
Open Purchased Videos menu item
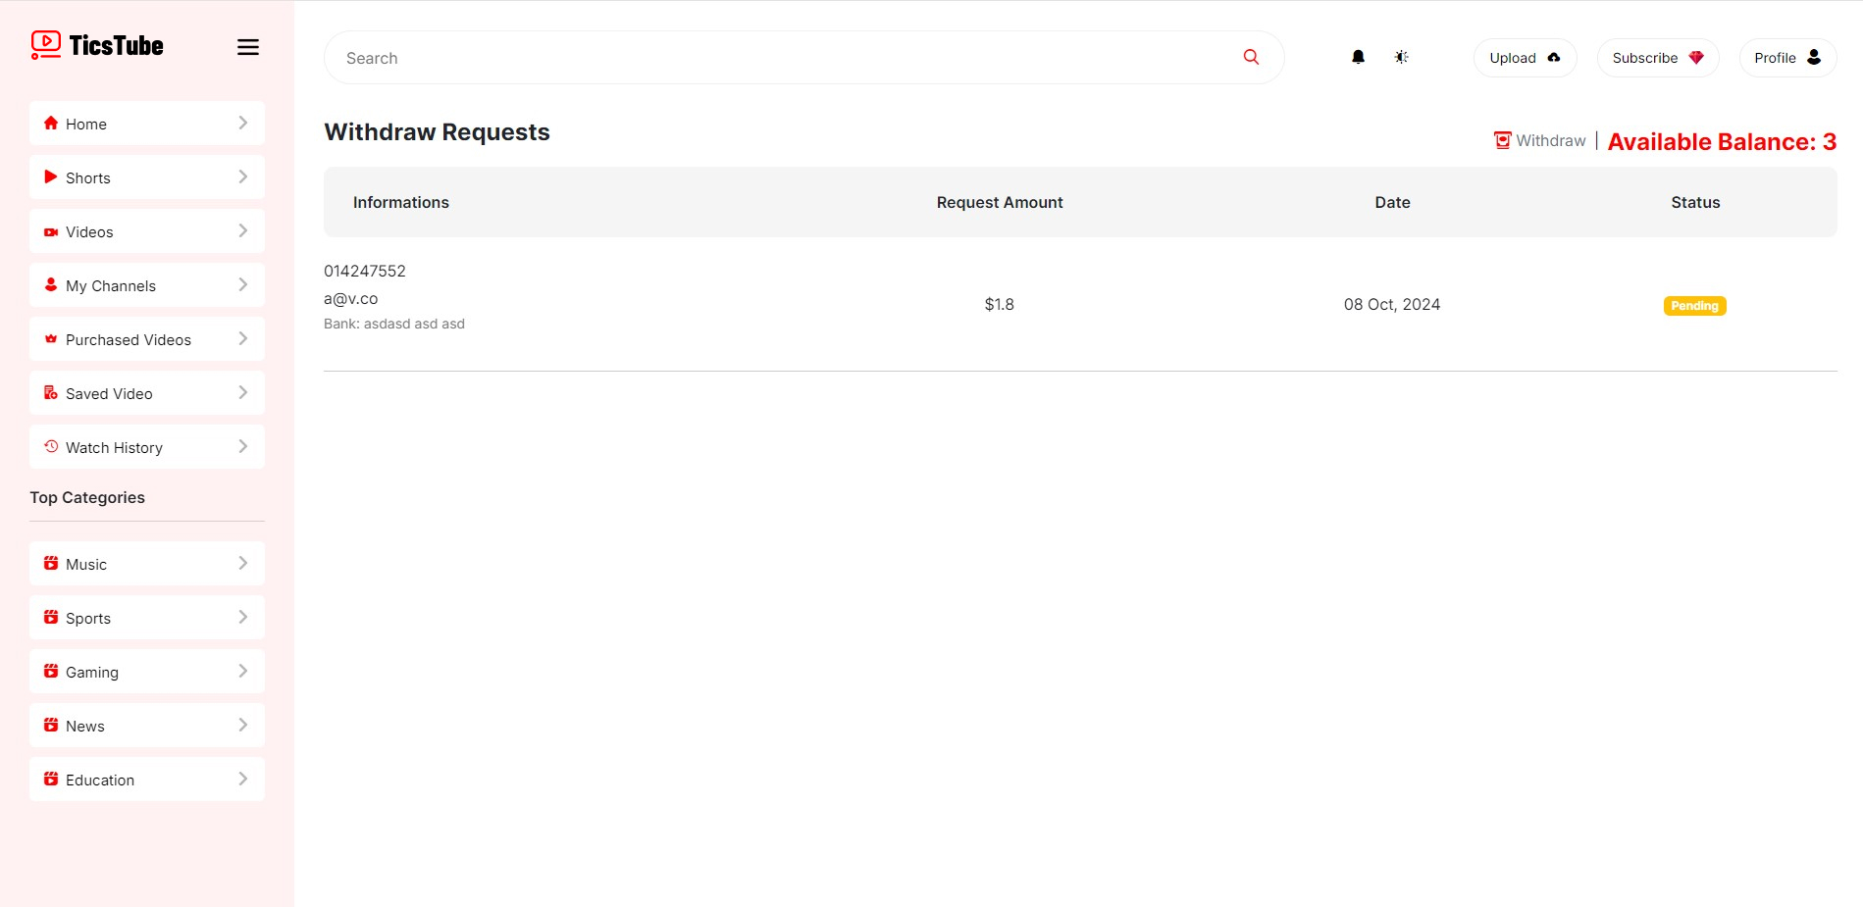coord(128,339)
